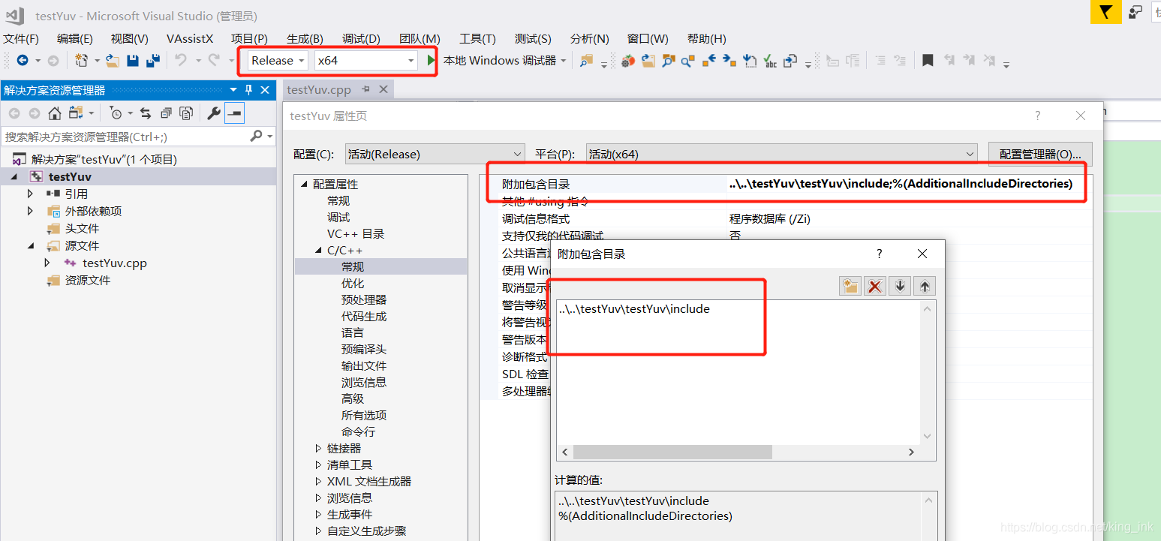
Task: Collapse the 源文件 folder node
Action: 31,245
